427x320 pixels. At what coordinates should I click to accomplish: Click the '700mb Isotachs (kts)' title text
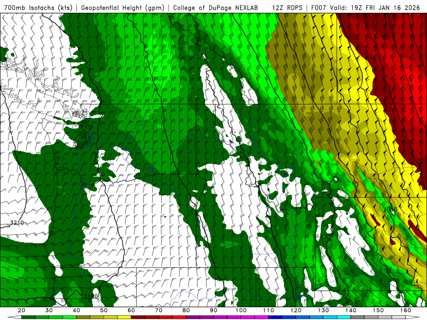(x=38, y=7)
